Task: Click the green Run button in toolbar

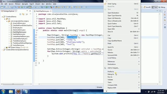Action: click(46, 7)
